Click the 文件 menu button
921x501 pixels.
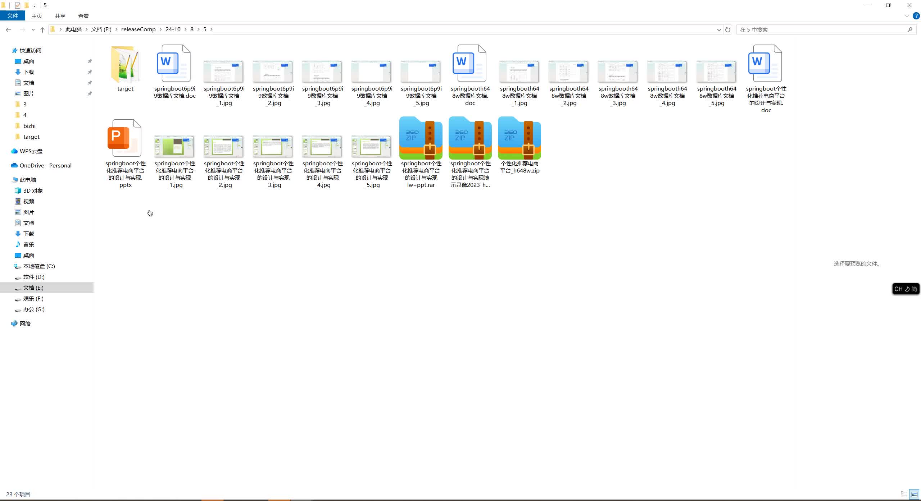click(13, 16)
